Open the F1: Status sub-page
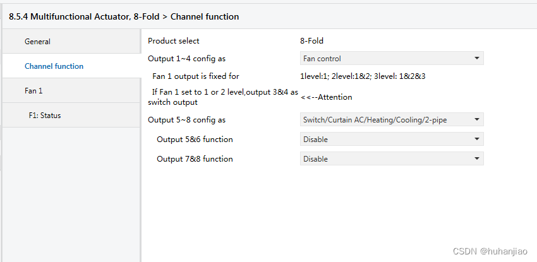537x262 pixels. click(45, 116)
